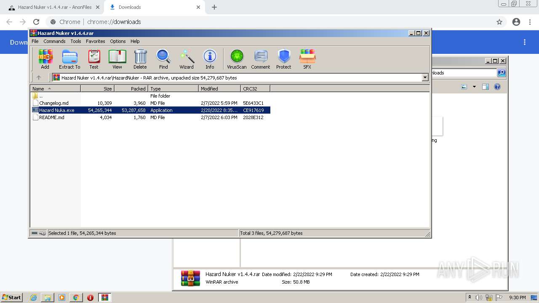Sort by Modified column header
Image resolution: width=539 pixels, height=303 pixels.
(219, 89)
